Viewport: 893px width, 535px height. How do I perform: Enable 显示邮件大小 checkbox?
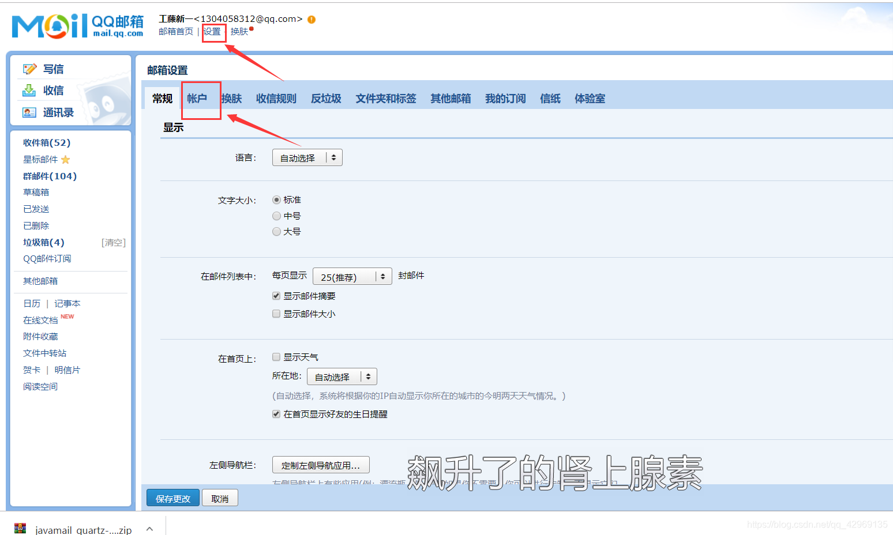[x=276, y=314]
